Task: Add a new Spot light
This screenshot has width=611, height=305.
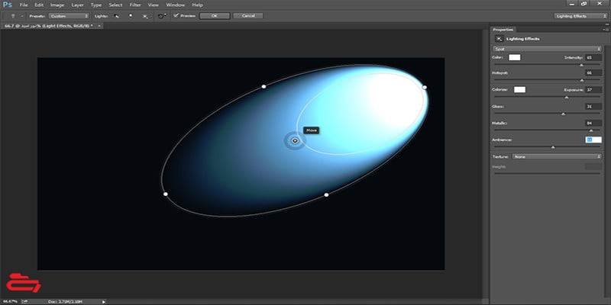Action: pos(115,15)
